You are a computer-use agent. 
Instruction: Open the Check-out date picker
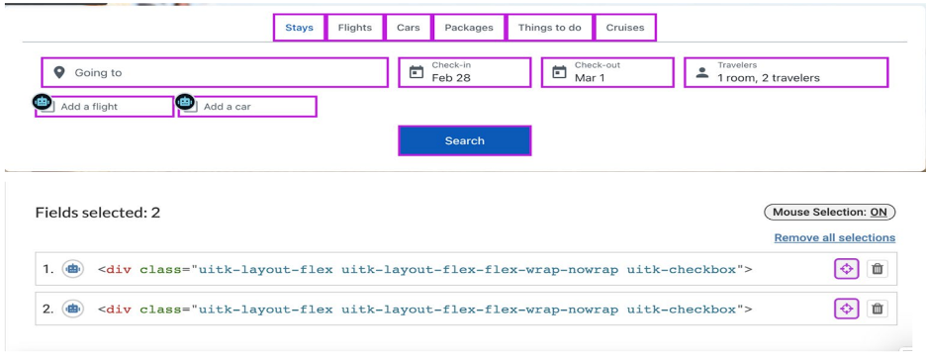[607, 72]
